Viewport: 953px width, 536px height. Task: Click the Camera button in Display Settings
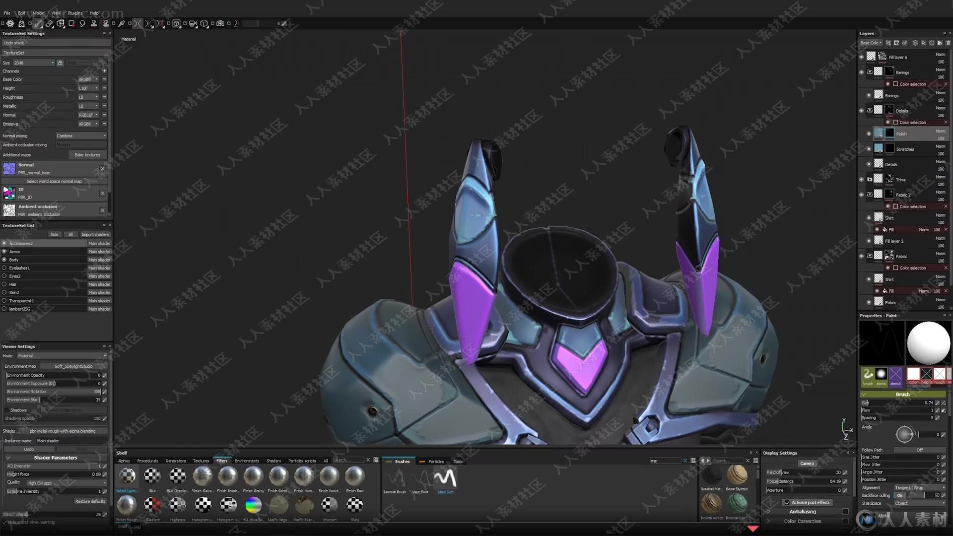pos(807,464)
